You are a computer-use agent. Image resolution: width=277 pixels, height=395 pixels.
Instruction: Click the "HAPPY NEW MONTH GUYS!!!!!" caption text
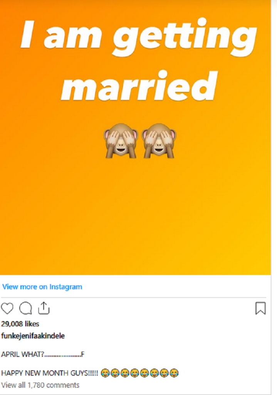(x=50, y=373)
